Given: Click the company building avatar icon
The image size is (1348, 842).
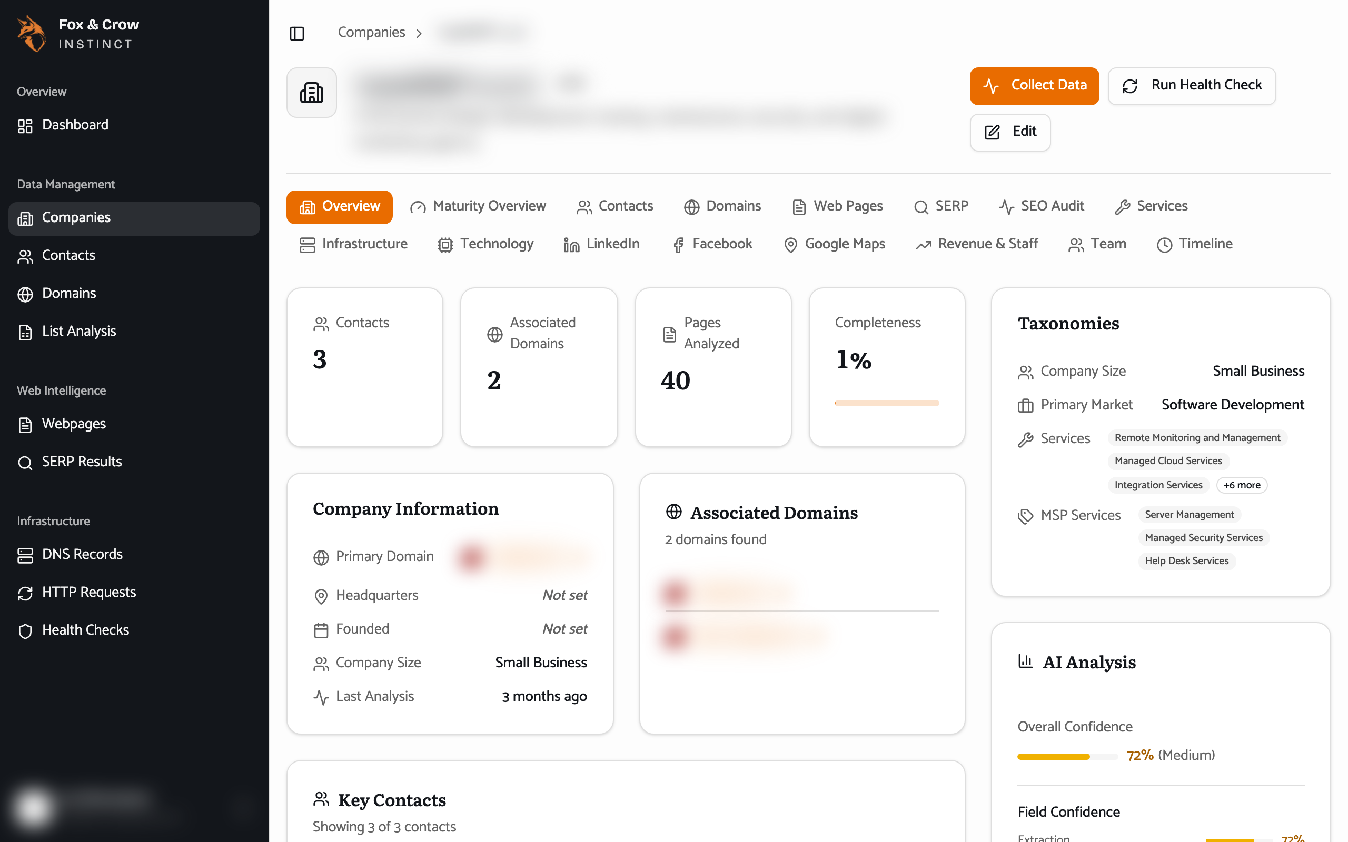Looking at the screenshot, I should [311, 93].
